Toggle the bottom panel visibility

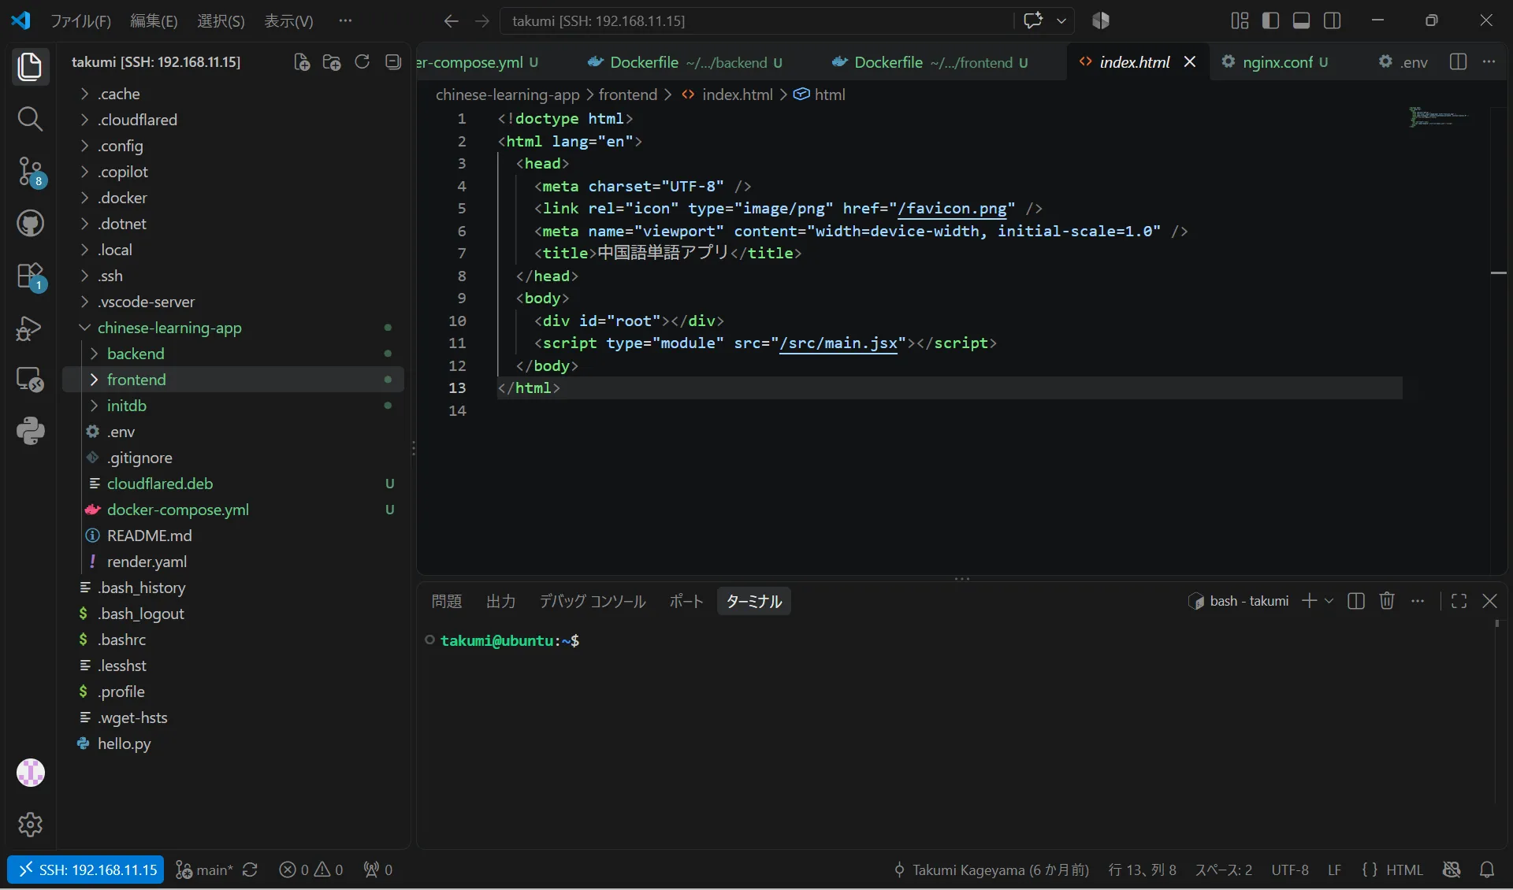1302,20
